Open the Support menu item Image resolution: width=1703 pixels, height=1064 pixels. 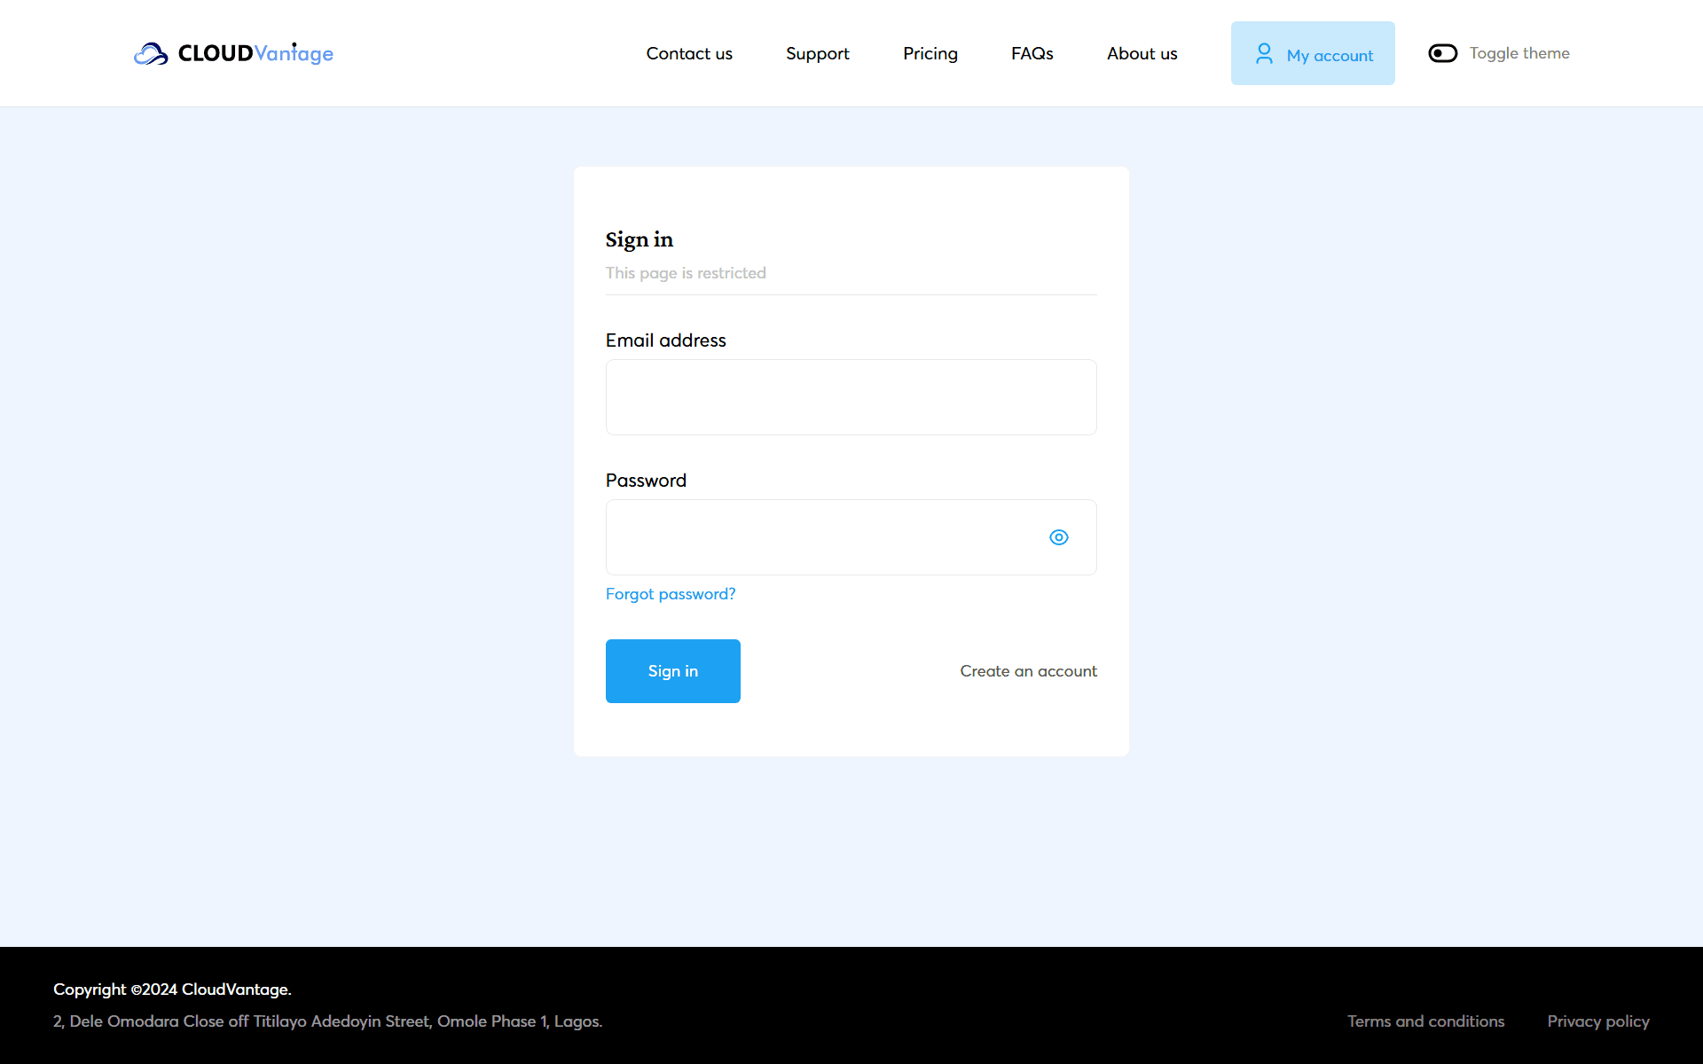tap(817, 53)
